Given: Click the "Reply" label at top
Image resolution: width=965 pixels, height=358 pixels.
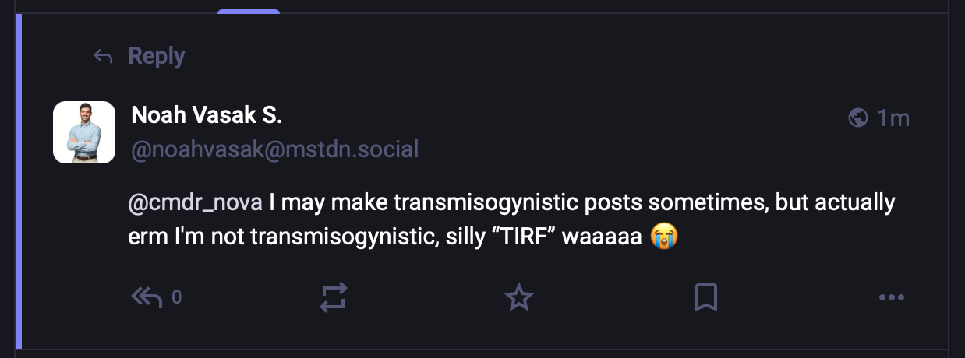Looking at the screenshot, I should point(156,56).
